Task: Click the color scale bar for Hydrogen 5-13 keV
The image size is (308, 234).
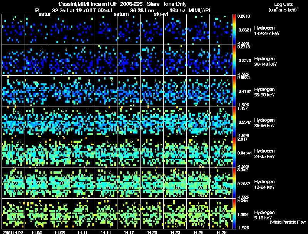Action: point(234,214)
